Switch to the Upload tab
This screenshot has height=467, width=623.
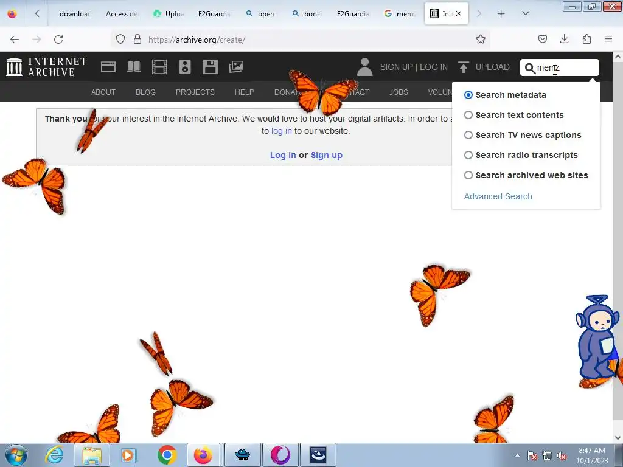169,14
